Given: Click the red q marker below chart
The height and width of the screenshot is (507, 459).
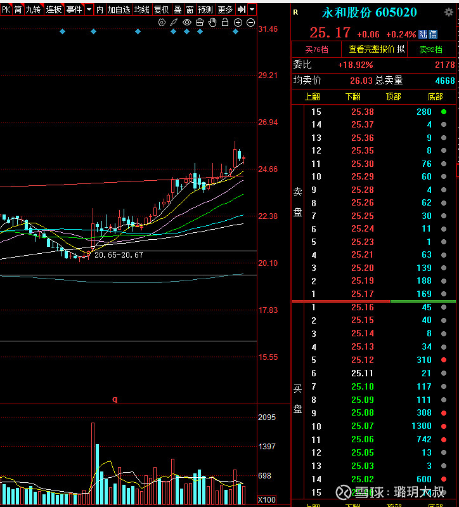Looking at the screenshot, I should [x=115, y=399].
